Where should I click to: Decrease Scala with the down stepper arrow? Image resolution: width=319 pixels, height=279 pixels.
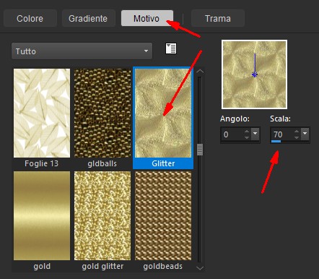297,137
